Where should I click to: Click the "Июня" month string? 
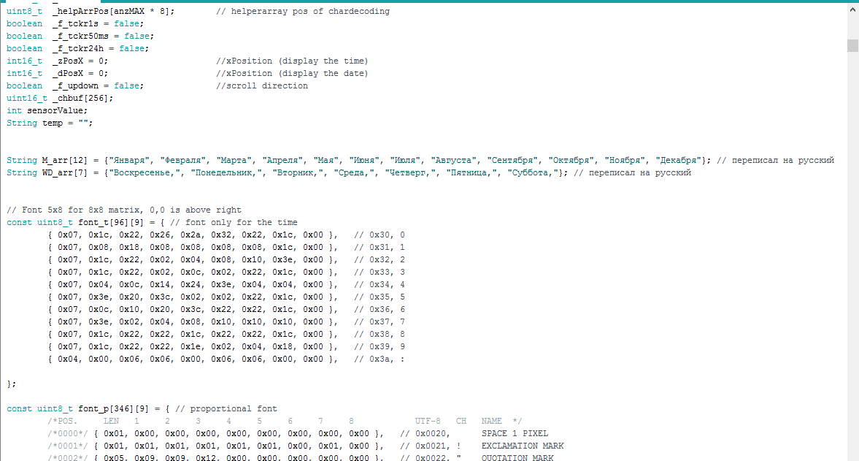tap(364, 161)
